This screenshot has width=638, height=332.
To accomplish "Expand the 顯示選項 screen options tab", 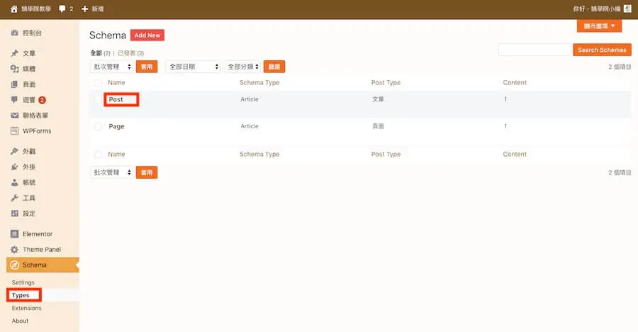I will click(x=599, y=26).
